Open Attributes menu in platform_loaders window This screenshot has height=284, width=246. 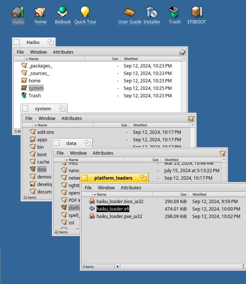pyautogui.click(x=131, y=187)
